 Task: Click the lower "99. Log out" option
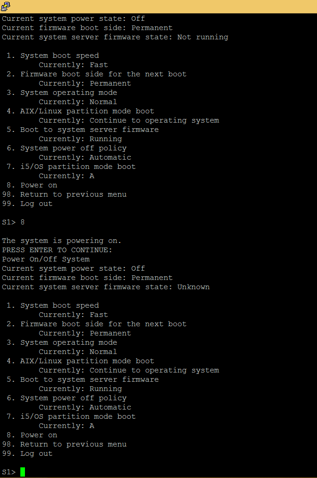click(x=27, y=453)
